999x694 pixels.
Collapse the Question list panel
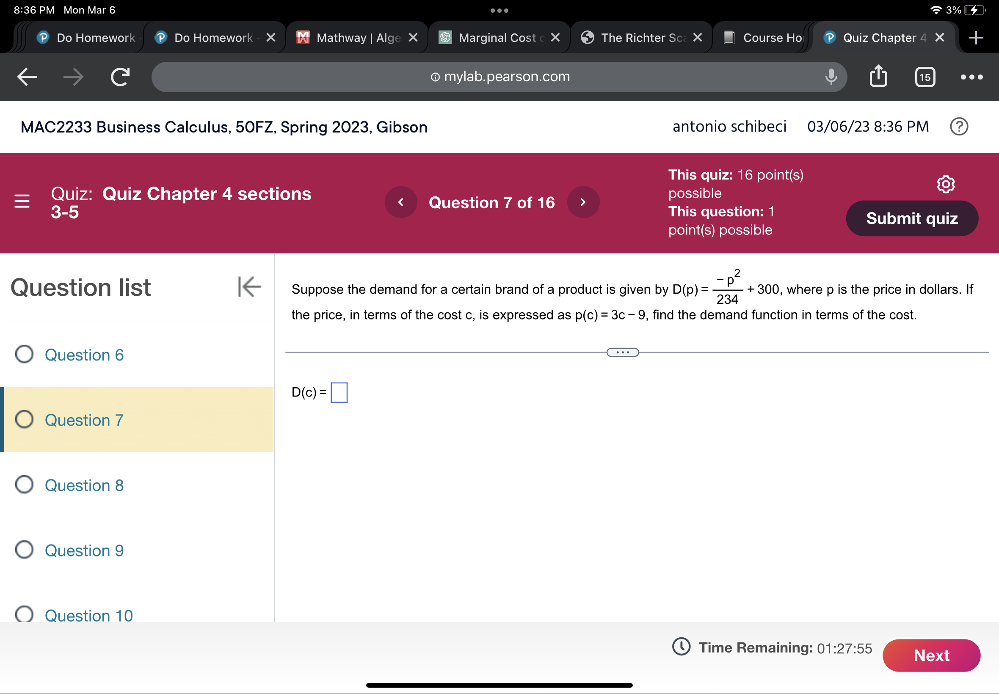(x=249, y=287)
